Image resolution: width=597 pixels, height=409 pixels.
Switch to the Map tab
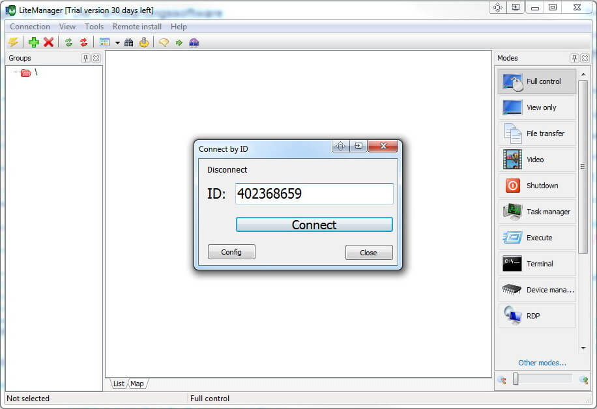click(x=137, y=384)
